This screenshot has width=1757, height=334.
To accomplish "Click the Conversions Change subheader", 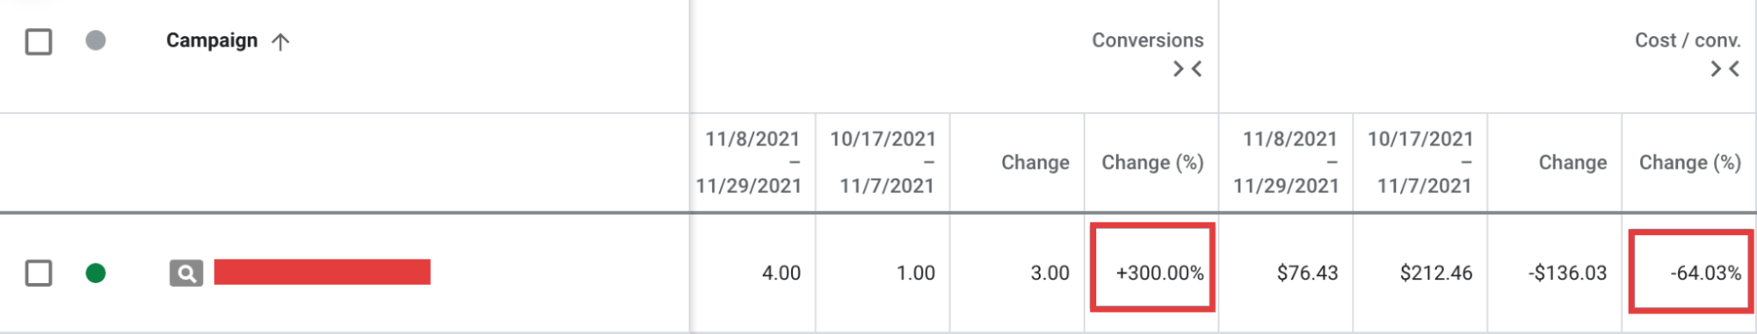I will [1035, 162].
